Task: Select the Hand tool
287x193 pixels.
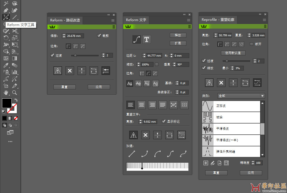Action: coord(6,93)
